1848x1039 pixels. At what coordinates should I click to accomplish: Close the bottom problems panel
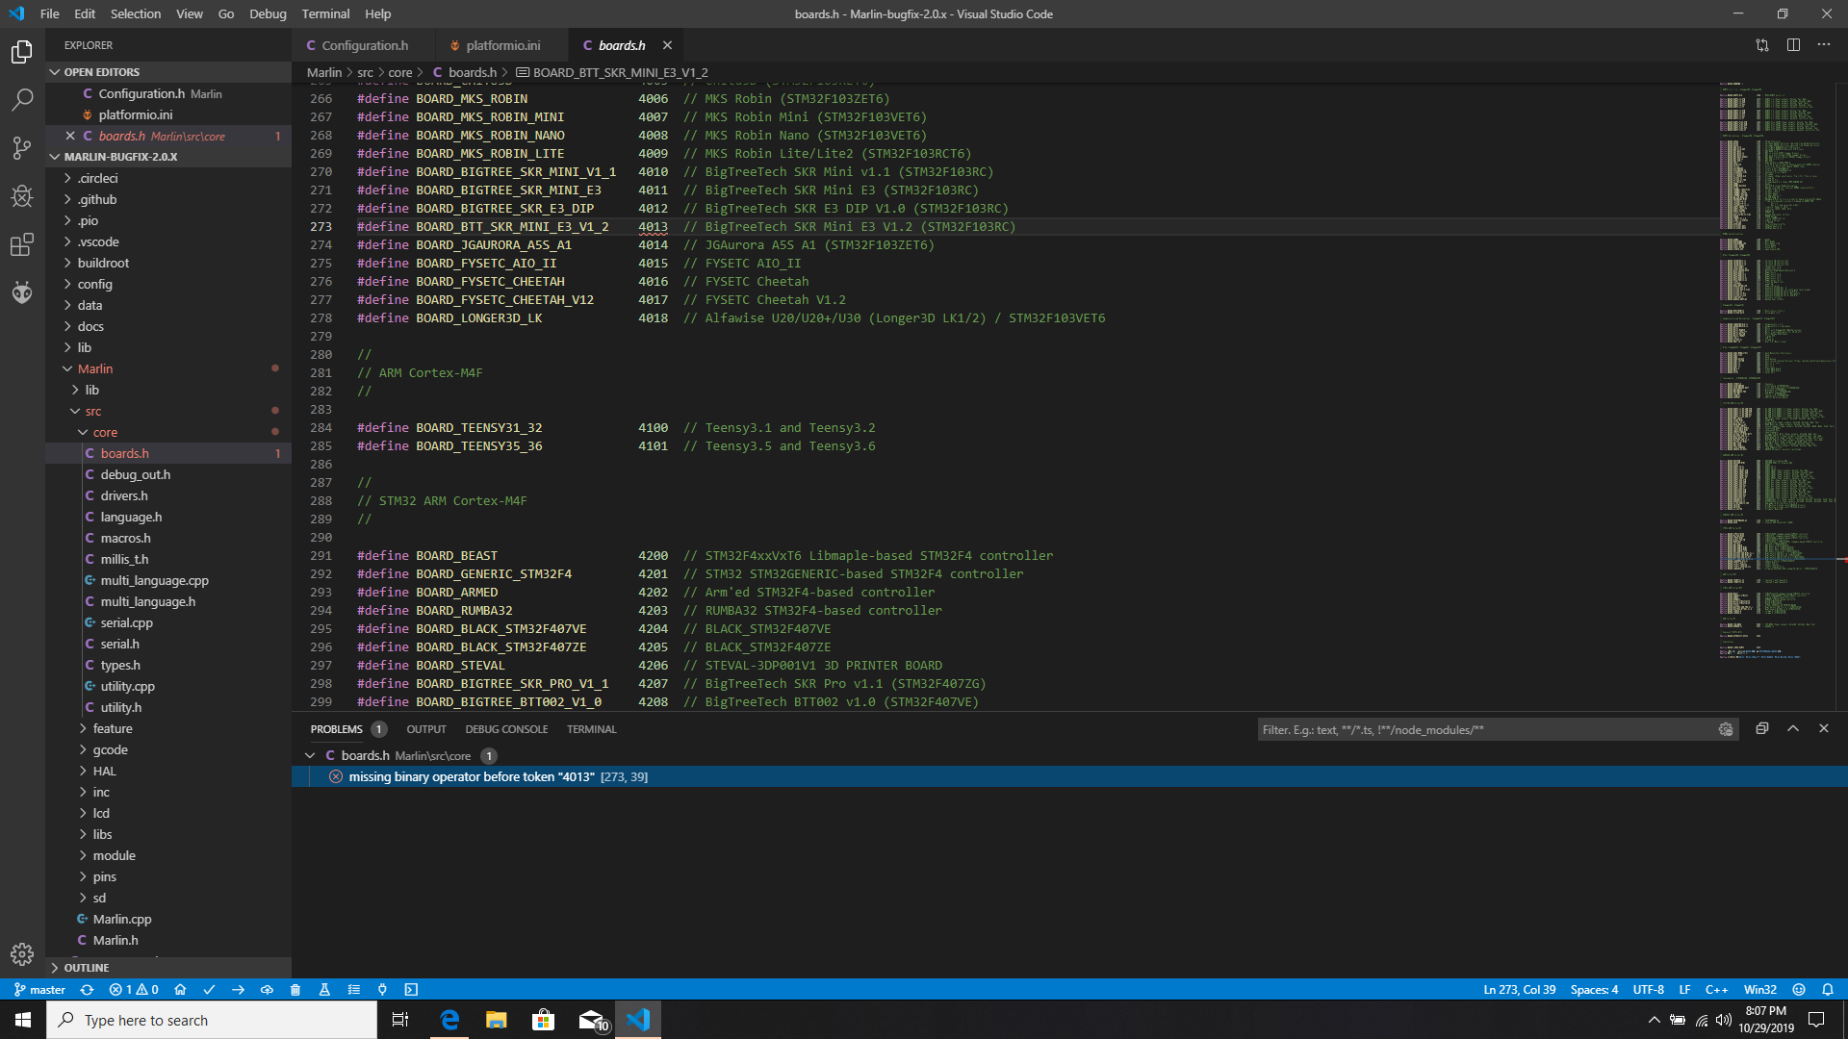(x=1824, y=729)
